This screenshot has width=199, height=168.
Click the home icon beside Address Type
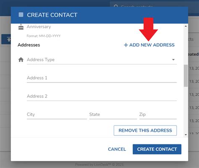21,60
